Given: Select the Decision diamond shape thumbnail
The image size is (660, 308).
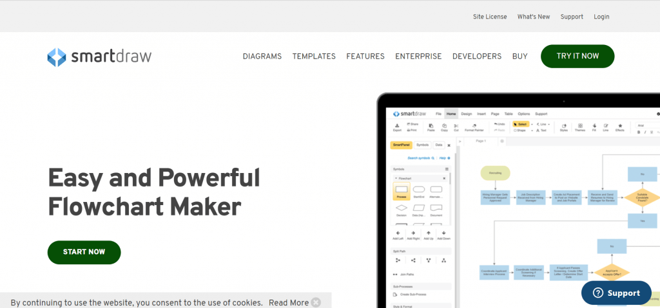Looking at the screenshot, I should point(402,208).
